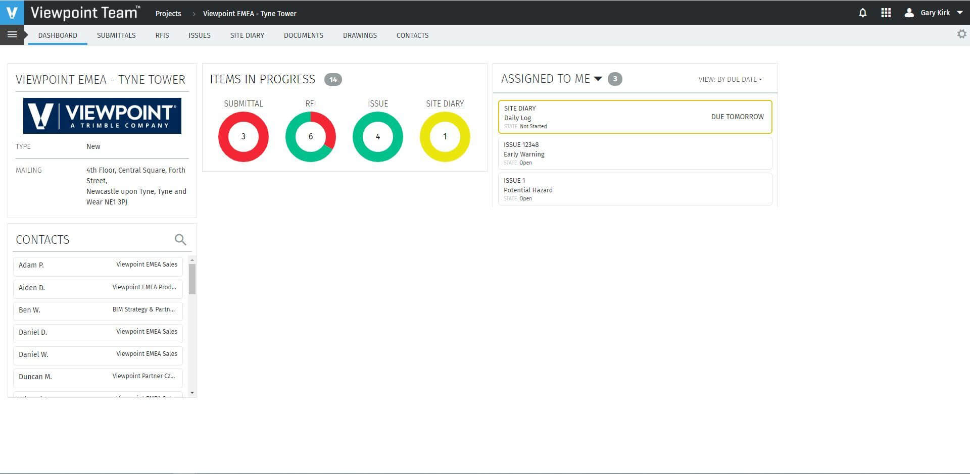
Task: Search contacts with the magnifier icon
Action: click(x=180, y=239)
